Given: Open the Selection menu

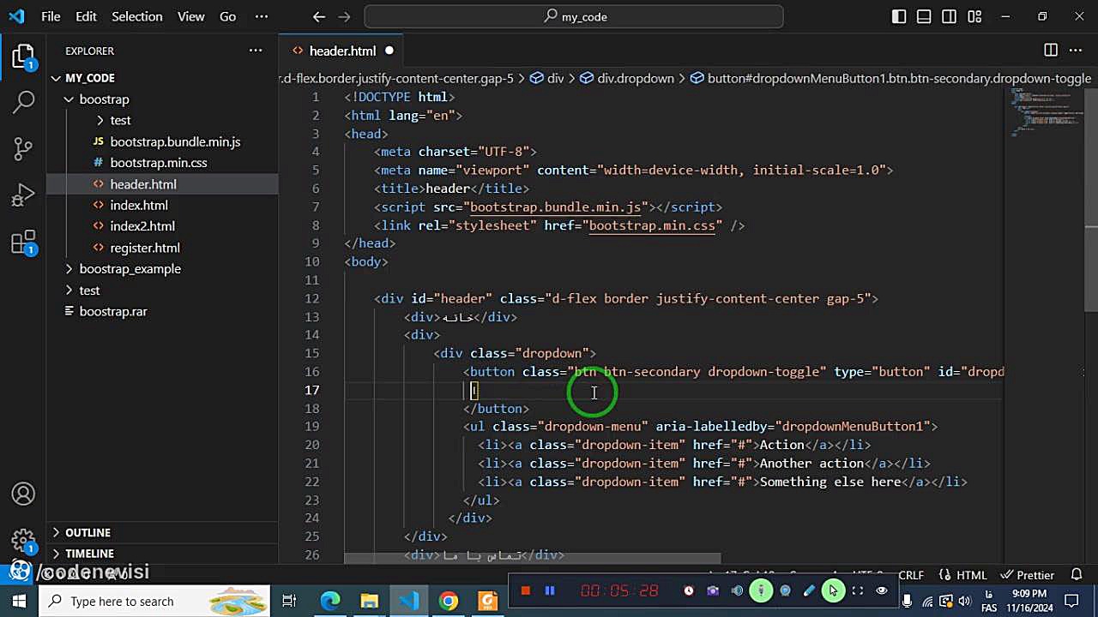Looking at the screenshot, I should point(136,16).
